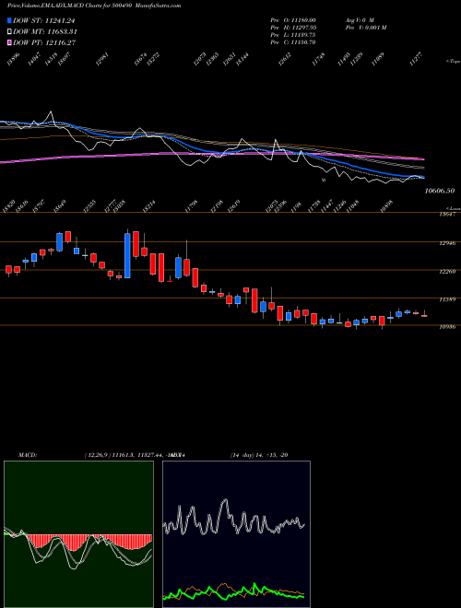Screen dimensions: 461x608
Task: Click the 'MACD:' panel label
Action: coord(27,455)
